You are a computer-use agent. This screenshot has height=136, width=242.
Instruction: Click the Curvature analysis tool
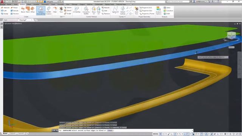168,11
